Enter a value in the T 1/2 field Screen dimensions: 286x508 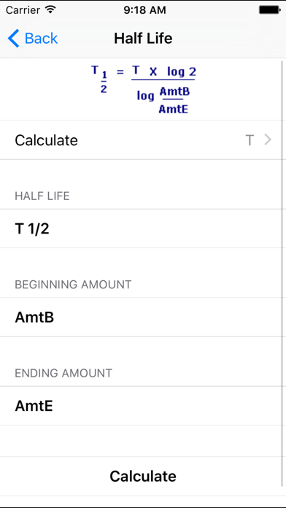(x=142, y=228)
